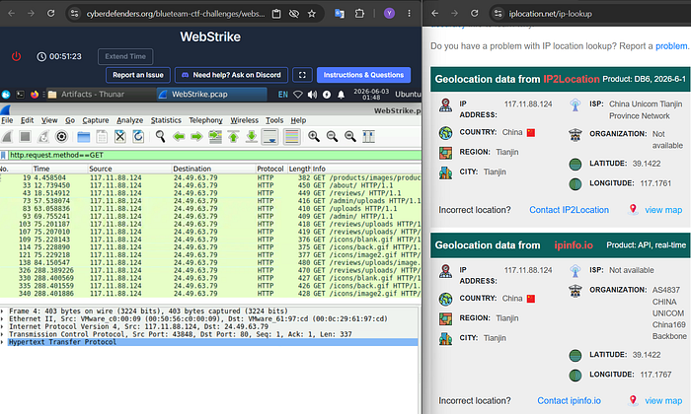Screen dimensions: 691x414
Task: Open the Analyze menu
Action: [129, 120]
